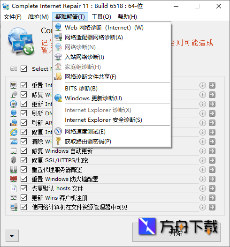Screen dimensions: 230x247
Task: Uncheck the 清除 Wi row checkbox
Action: click(x=23, y=142)
